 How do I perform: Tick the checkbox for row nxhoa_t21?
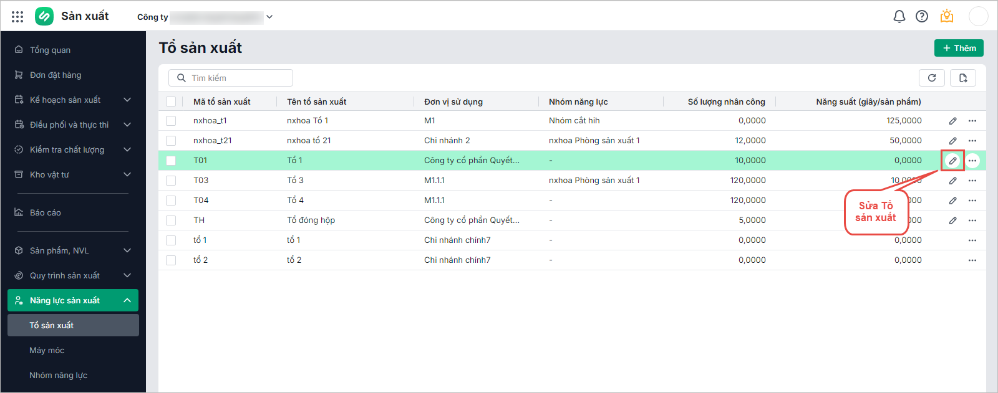[171, 141]
